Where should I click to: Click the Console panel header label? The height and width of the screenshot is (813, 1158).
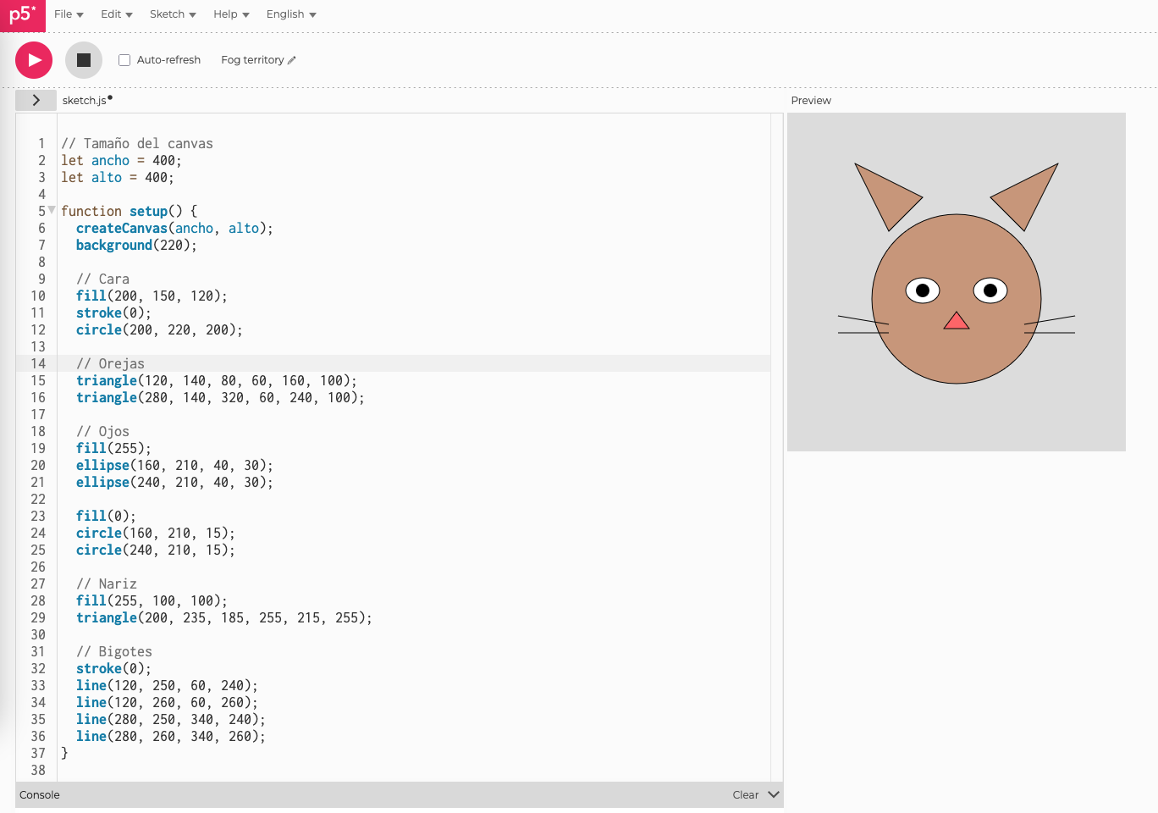coord(40,794)
